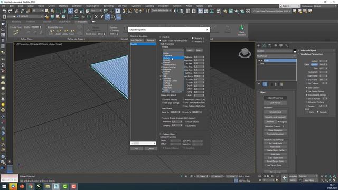338x190 pixels.
Task: Activate the Select and Scale tool
Action: [x=82, y=11]
